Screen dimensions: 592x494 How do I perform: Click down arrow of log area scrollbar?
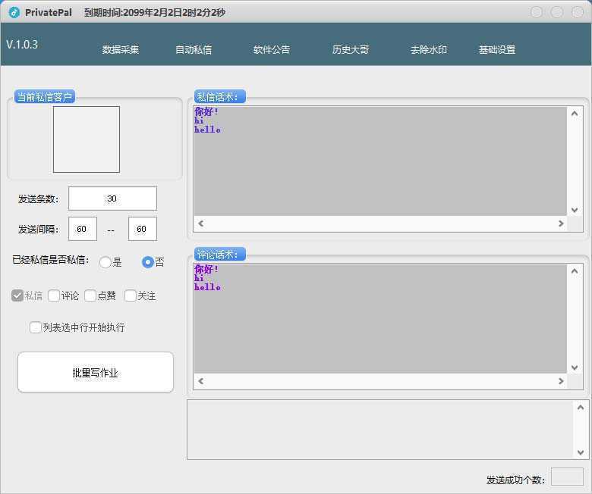[x=581, y=452]
